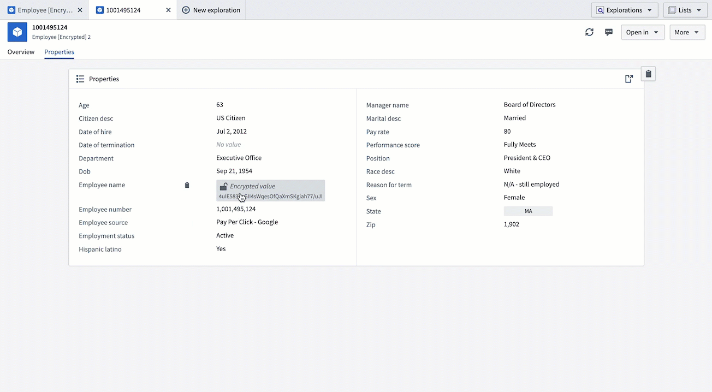Click the Married marital desc value
The image size is (712, 392).
click(515, 118)
